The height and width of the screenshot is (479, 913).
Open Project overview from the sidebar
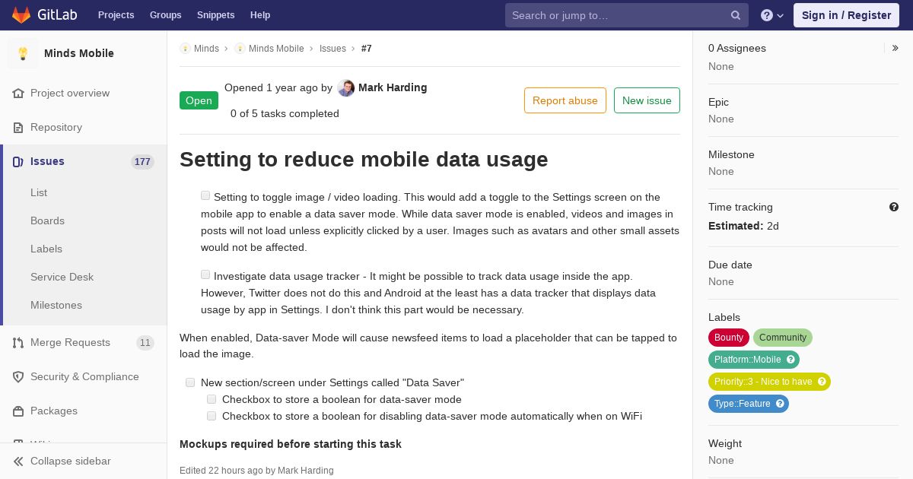tap(70, 93)
